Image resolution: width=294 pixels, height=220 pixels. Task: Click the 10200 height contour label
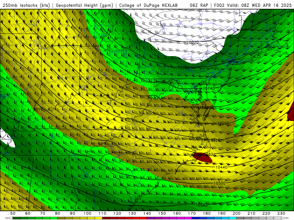coord(205,107)
